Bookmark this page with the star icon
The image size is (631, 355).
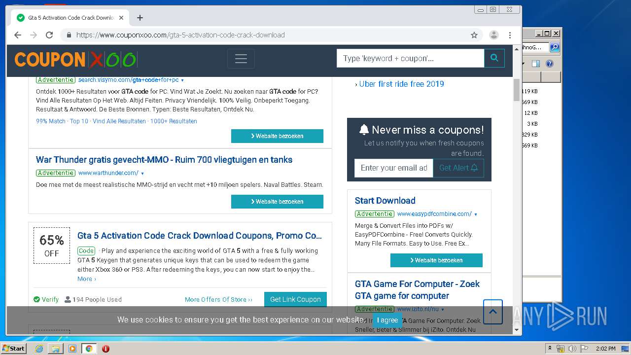pyautogui.click(x=474, y=35)
